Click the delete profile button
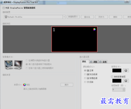Screen dimensions: 131x109 pyautogui.click(x=115, y=17)
